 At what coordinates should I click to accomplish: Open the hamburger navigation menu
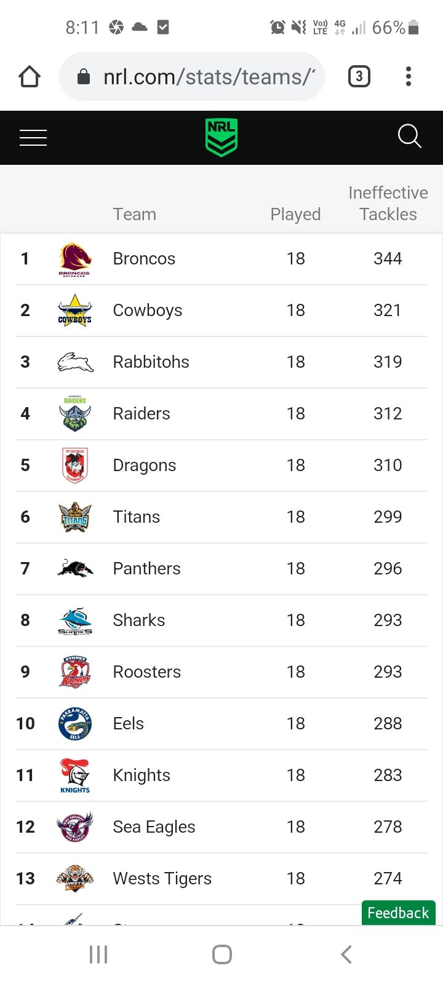tap(33, 138)
